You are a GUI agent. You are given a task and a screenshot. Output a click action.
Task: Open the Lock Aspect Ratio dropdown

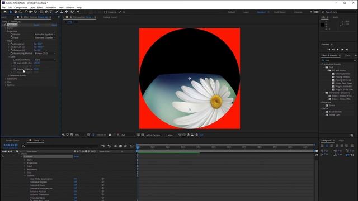tap(45, 60)
